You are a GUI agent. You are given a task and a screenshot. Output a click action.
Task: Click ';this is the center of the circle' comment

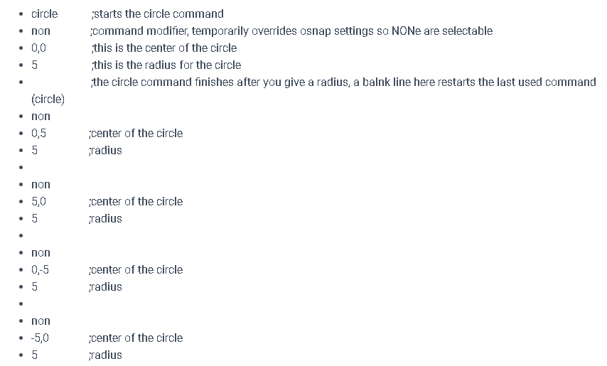click(x=164, y=48)
